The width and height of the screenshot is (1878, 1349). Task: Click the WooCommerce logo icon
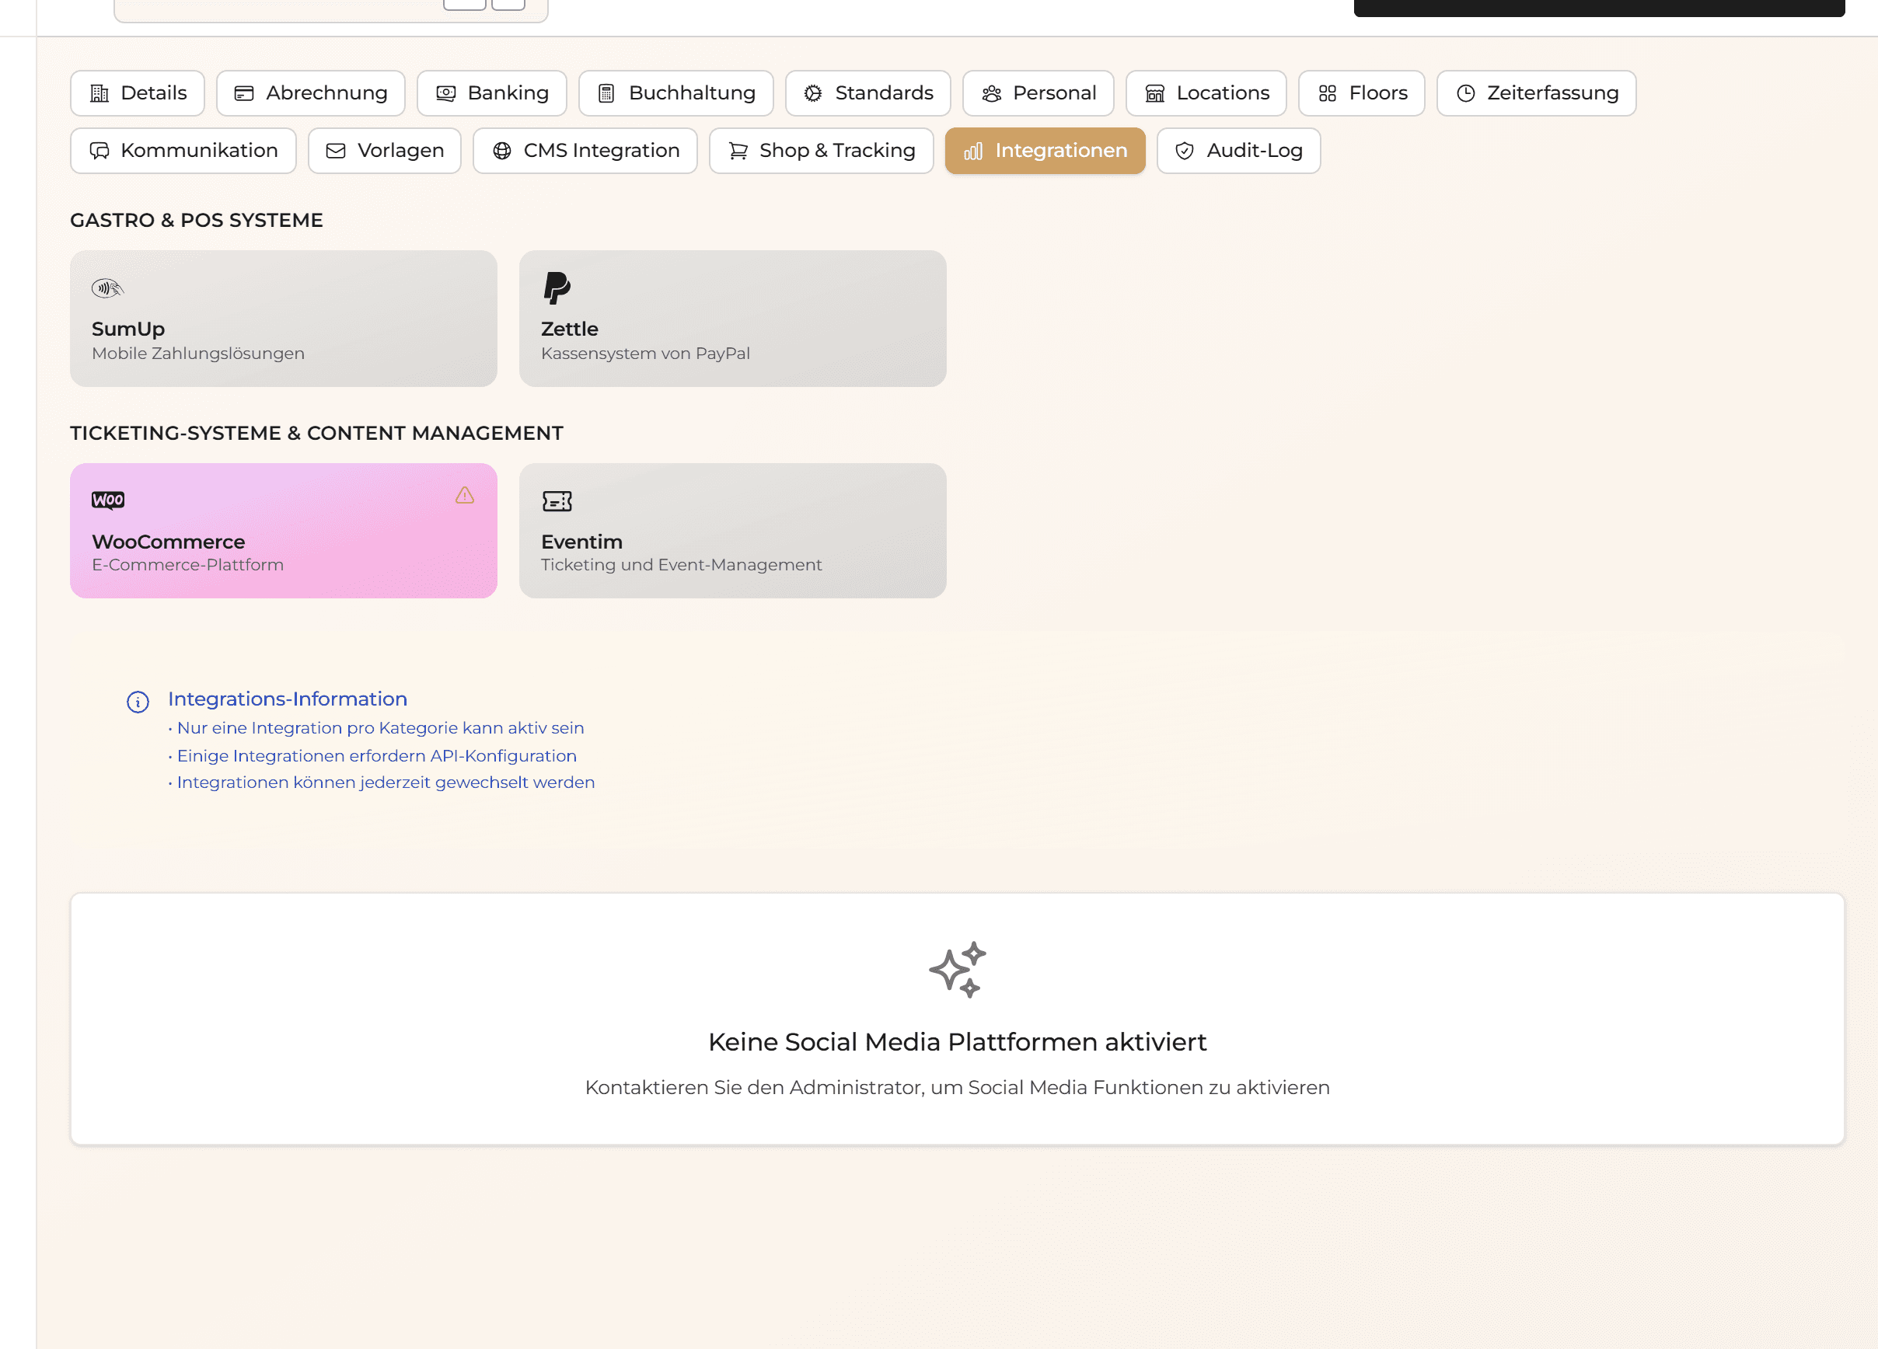click(109, 499)
